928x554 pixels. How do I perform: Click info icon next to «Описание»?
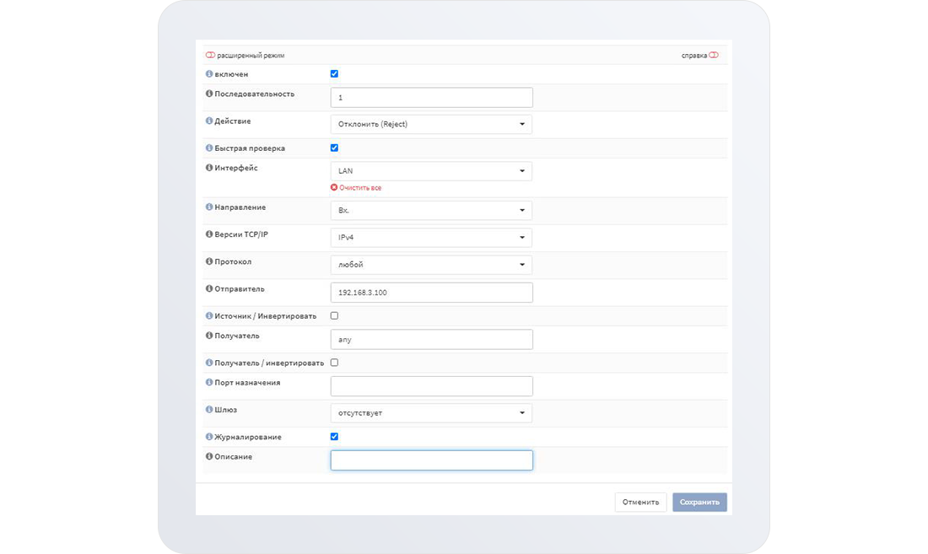tap(209, 456)
